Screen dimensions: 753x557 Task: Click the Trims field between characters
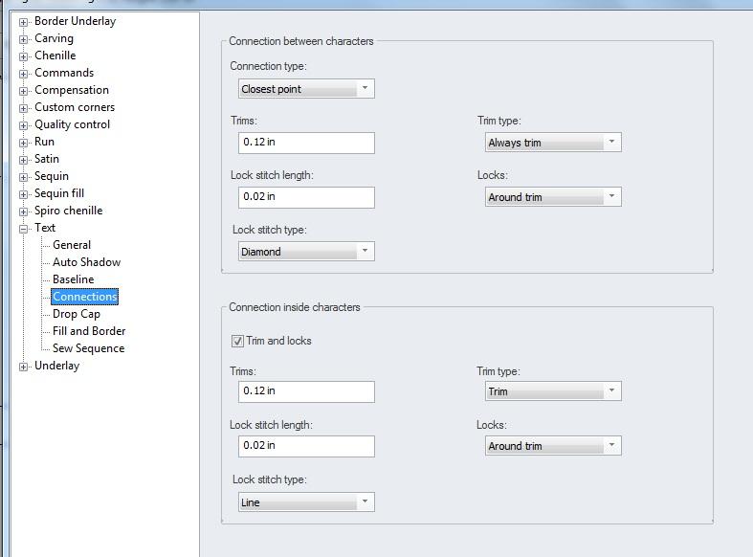(x=306, y=143)
